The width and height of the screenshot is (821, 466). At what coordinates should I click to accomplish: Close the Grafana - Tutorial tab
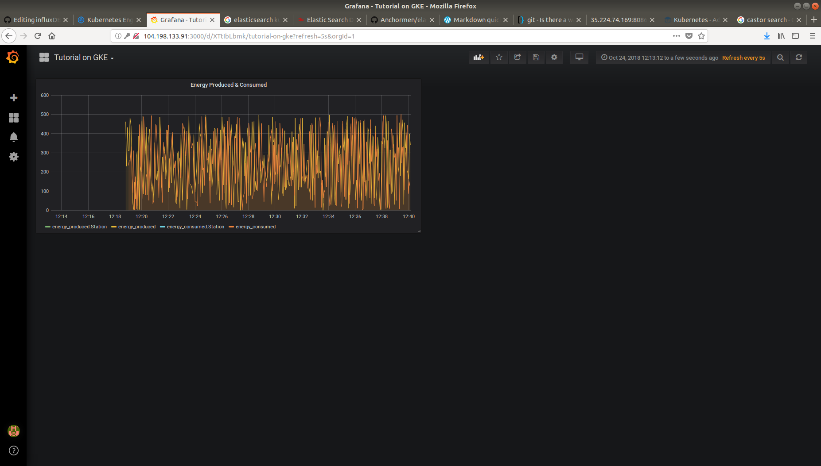212,20
